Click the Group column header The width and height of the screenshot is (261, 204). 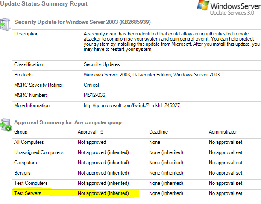coord(21,132)
